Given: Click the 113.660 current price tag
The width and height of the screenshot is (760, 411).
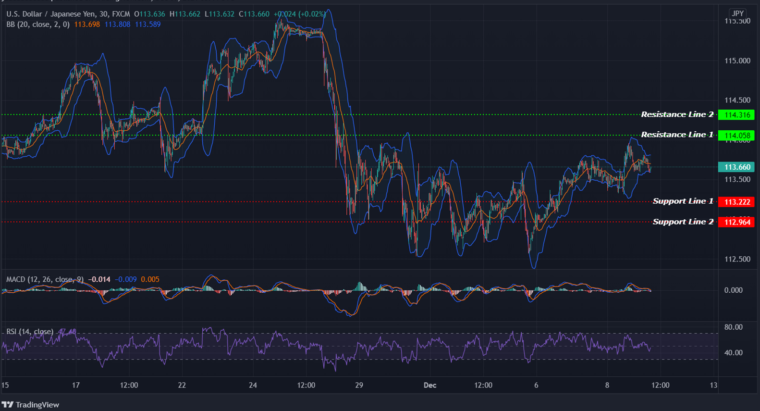Looking at the screenshot, I should click(x=736, y=167).
